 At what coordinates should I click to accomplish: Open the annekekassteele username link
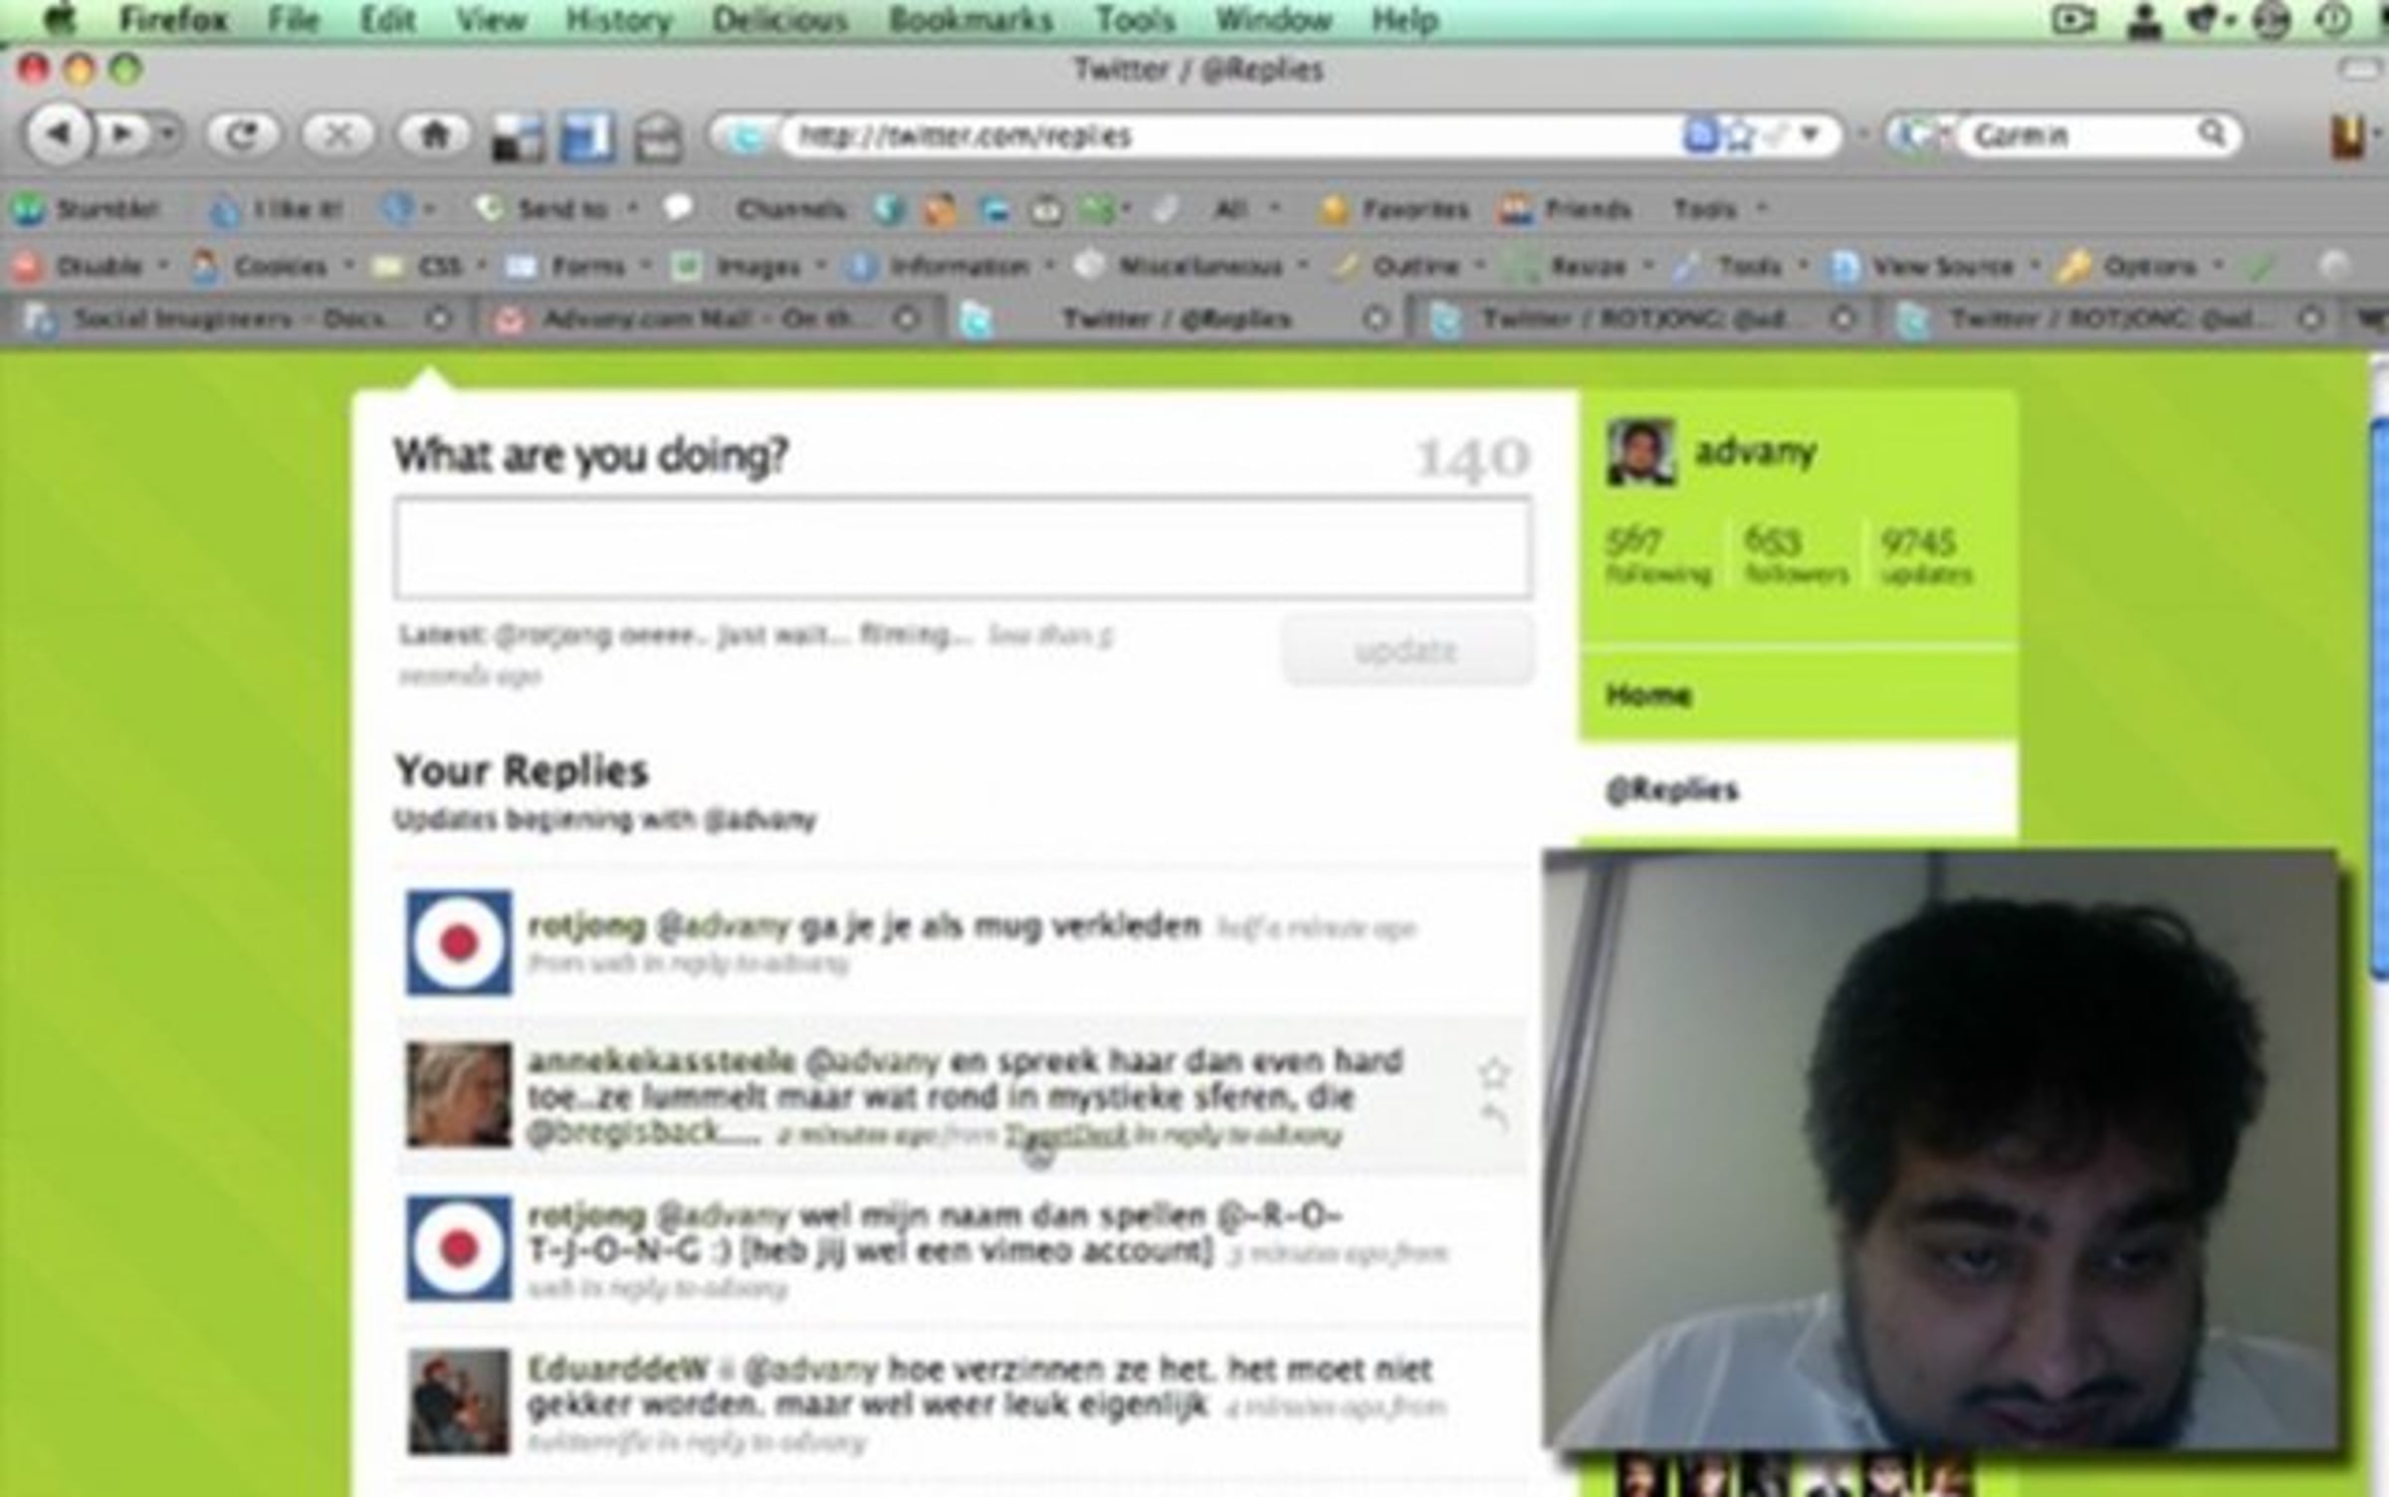[661, 1061]
